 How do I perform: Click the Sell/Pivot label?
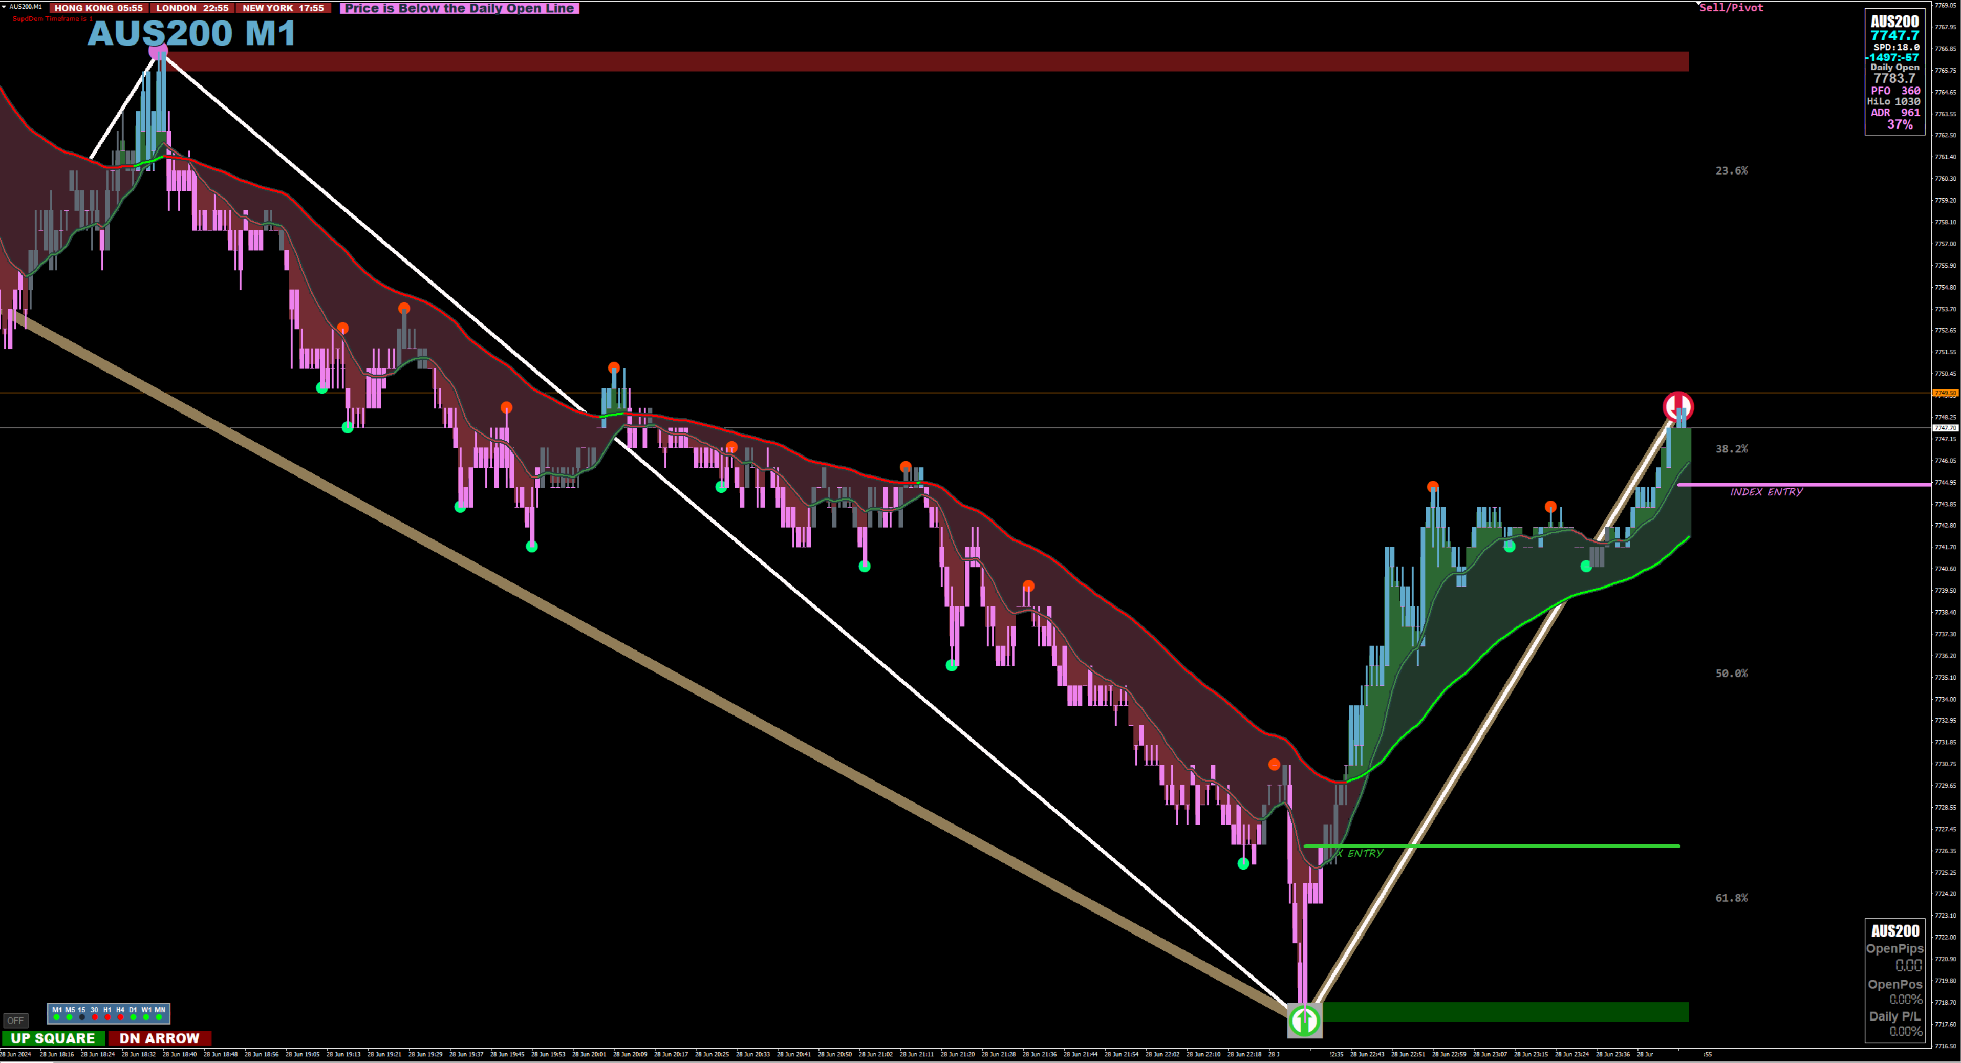[1732, 8]
